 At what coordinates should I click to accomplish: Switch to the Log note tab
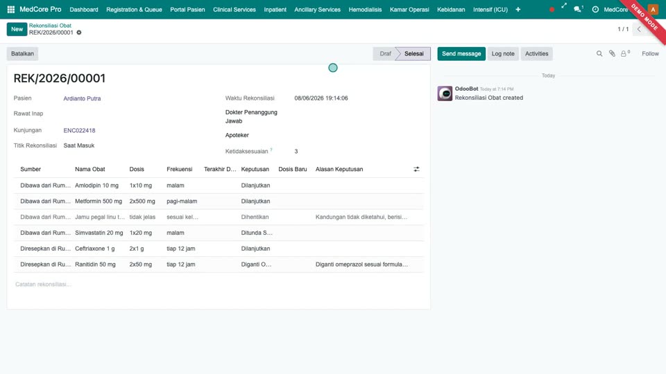pyautogui.click(x=503, y=54)
